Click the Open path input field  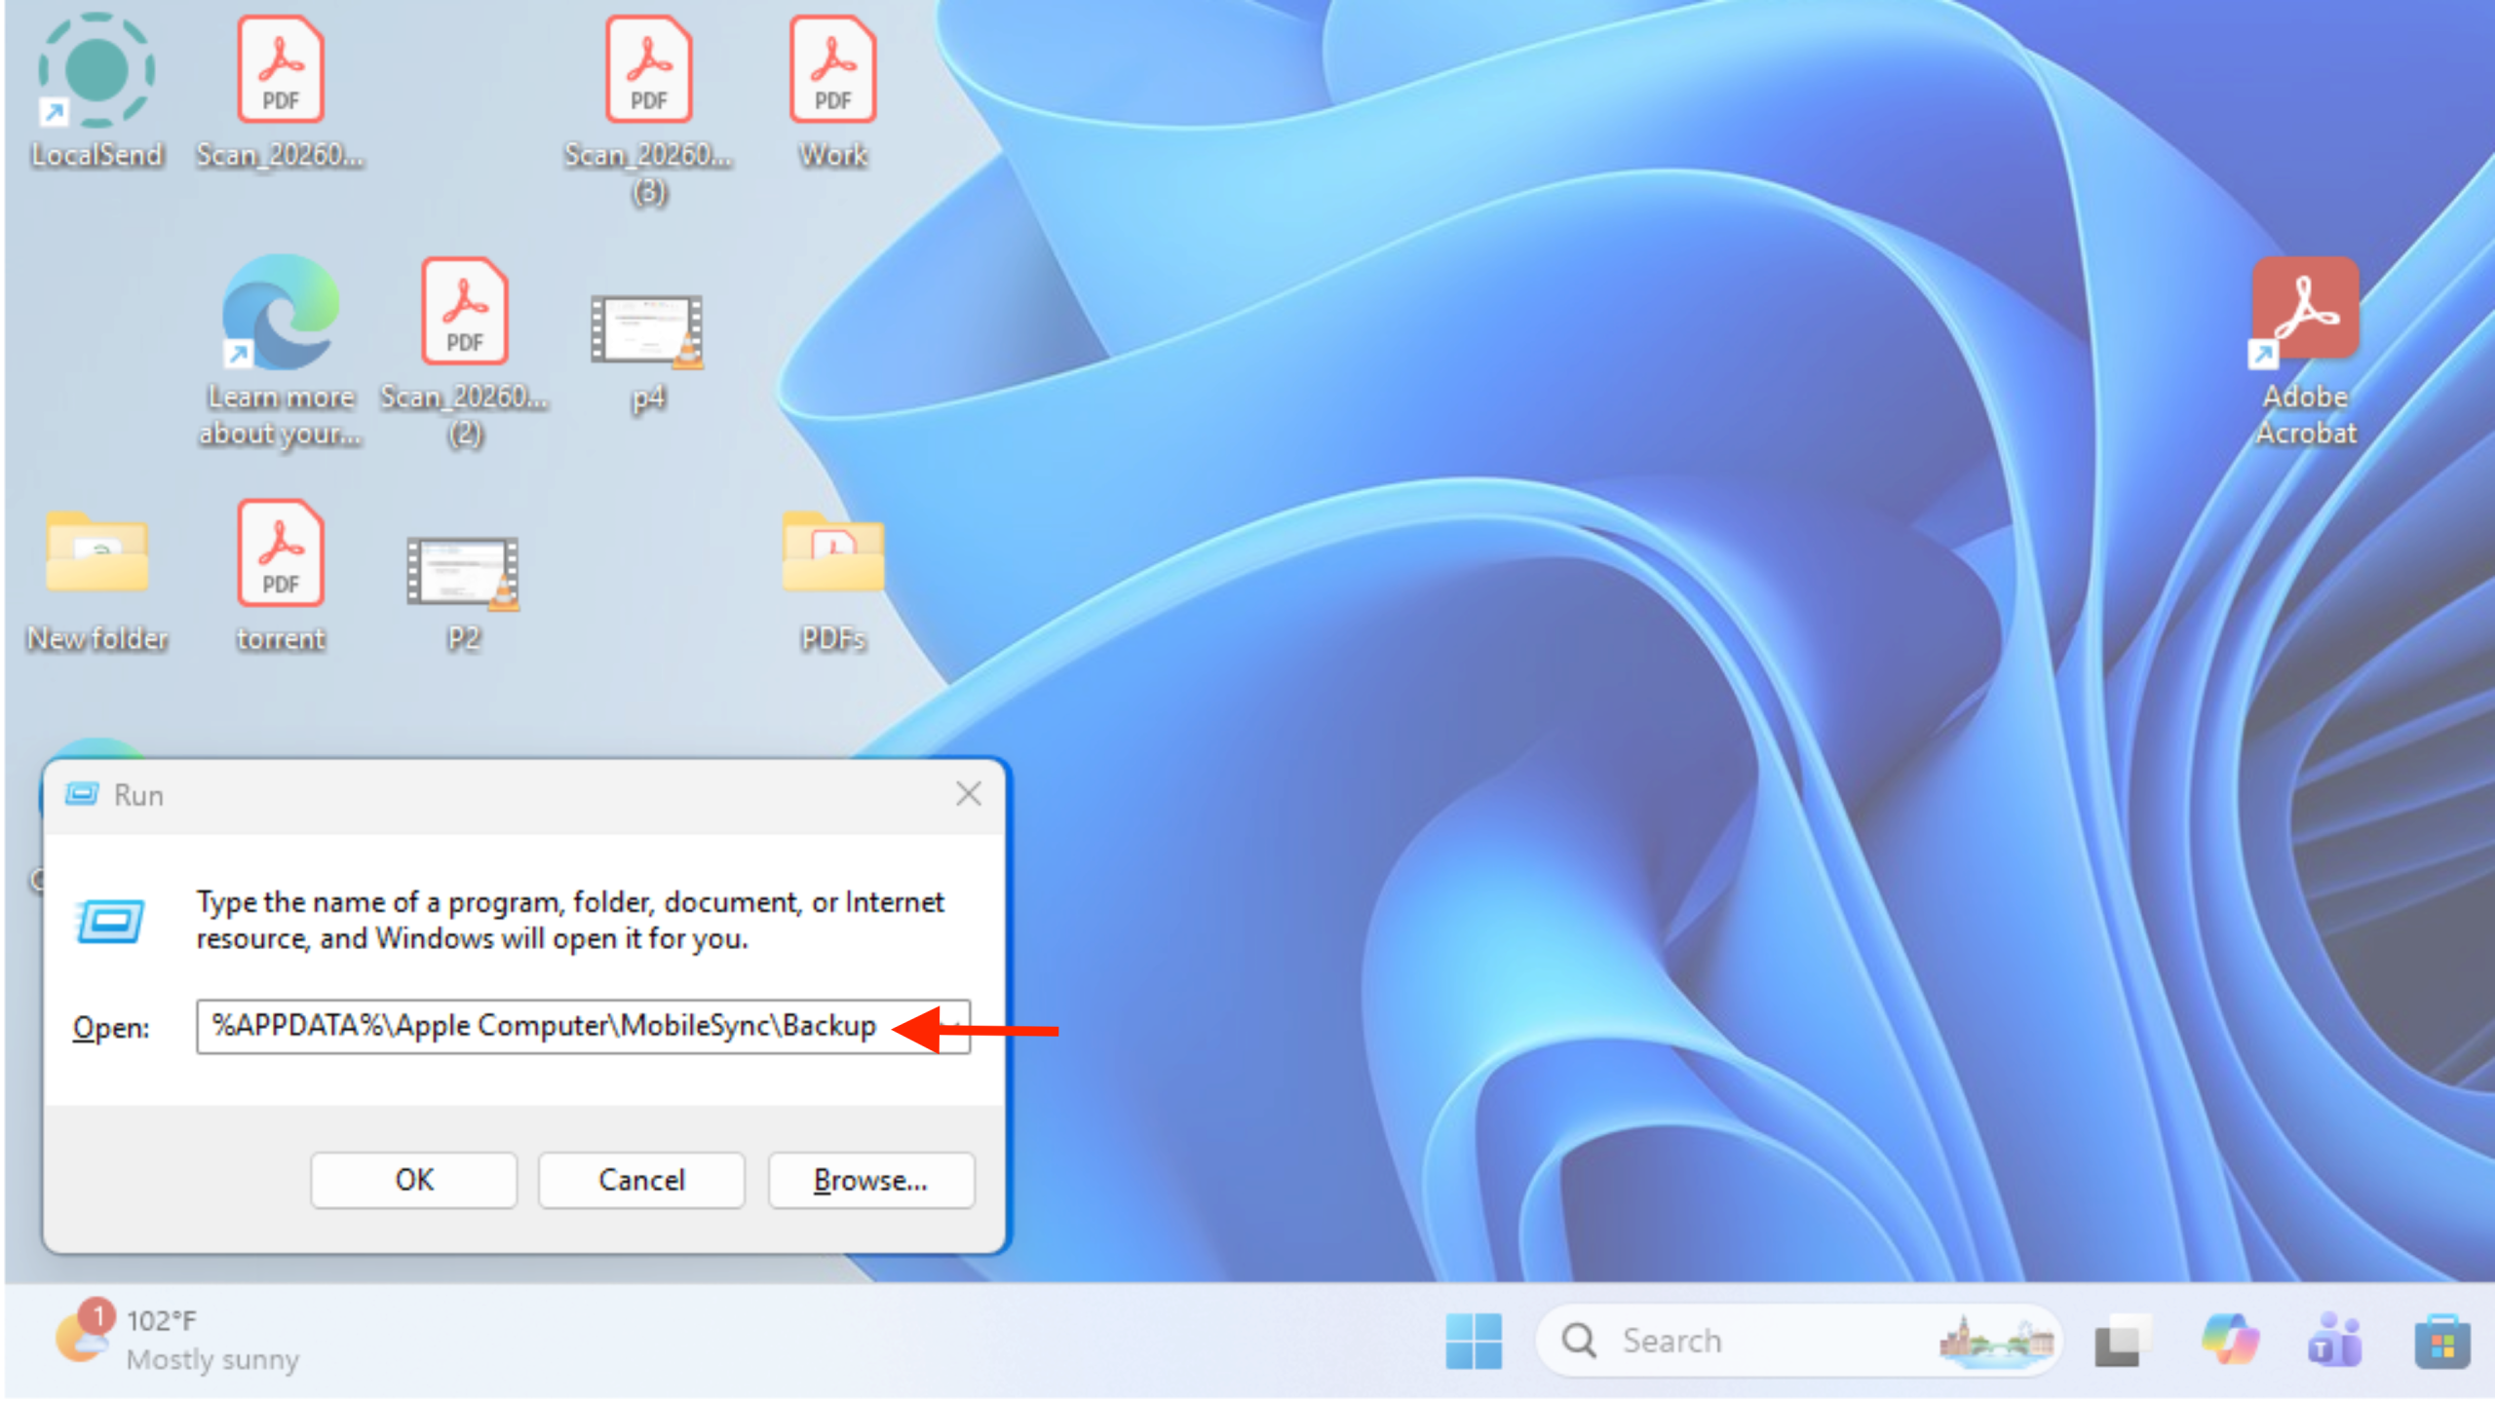583,1026
